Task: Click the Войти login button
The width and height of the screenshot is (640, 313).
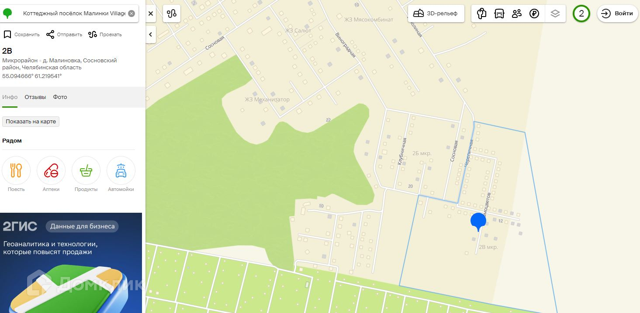Action: (x=617, y=14)
